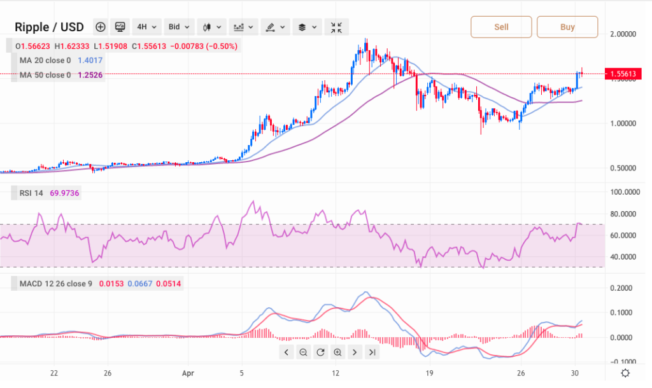Open chart settings gear icon
652x388 pixels.
626,373
